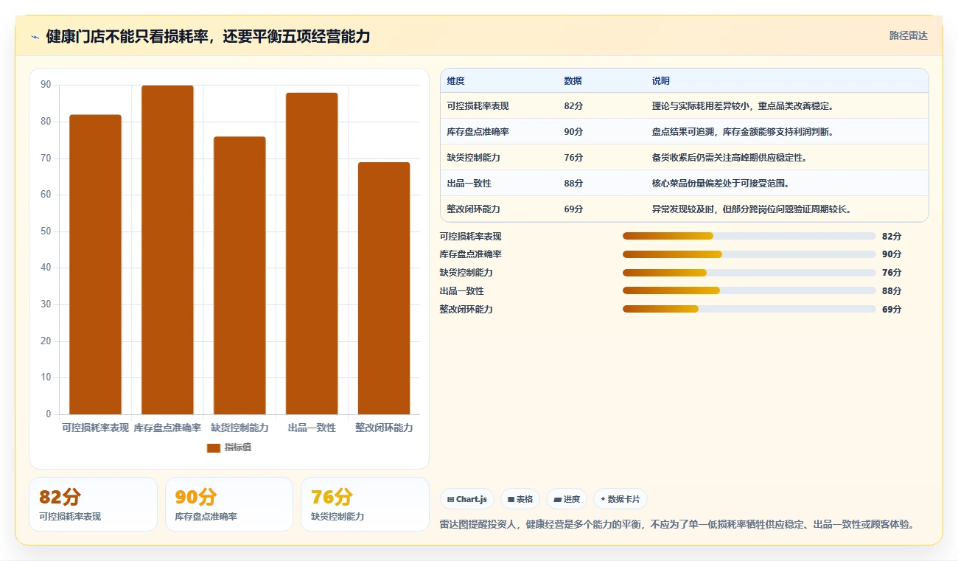Click x-axis label 缺货控制能力
958x561 pixels.
tap(239, 428)
